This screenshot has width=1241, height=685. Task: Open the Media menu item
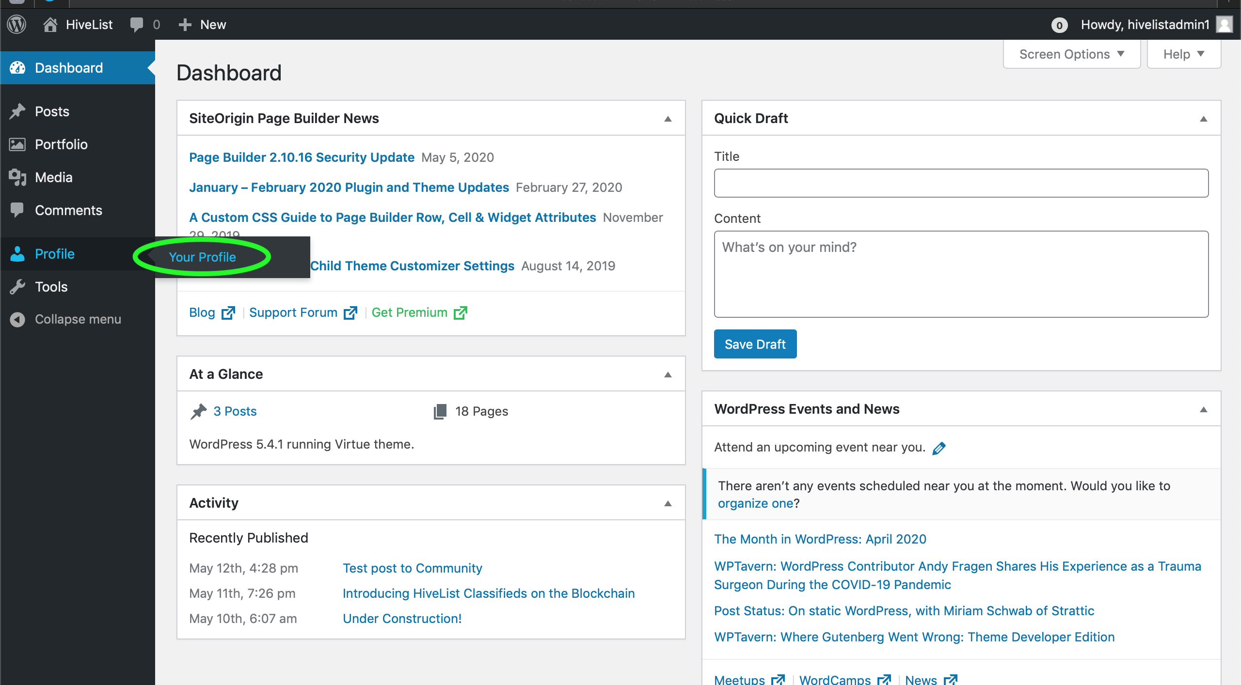78,177
